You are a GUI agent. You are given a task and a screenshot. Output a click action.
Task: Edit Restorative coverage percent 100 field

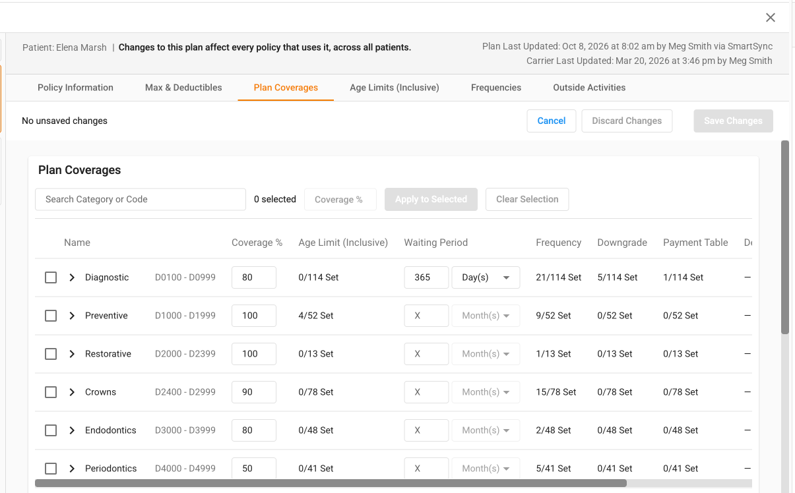tap(254, 354)
